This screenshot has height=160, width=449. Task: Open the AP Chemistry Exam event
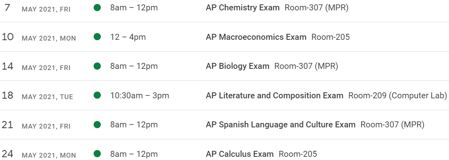(243, 8)
